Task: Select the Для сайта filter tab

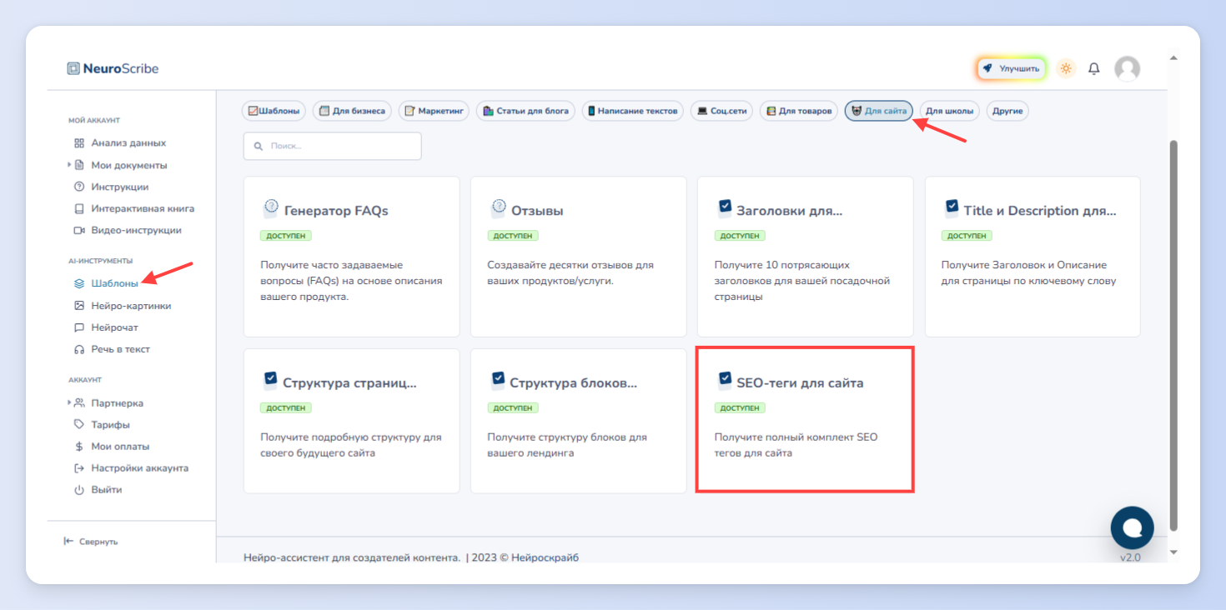Action: click(x=879, y=111)
